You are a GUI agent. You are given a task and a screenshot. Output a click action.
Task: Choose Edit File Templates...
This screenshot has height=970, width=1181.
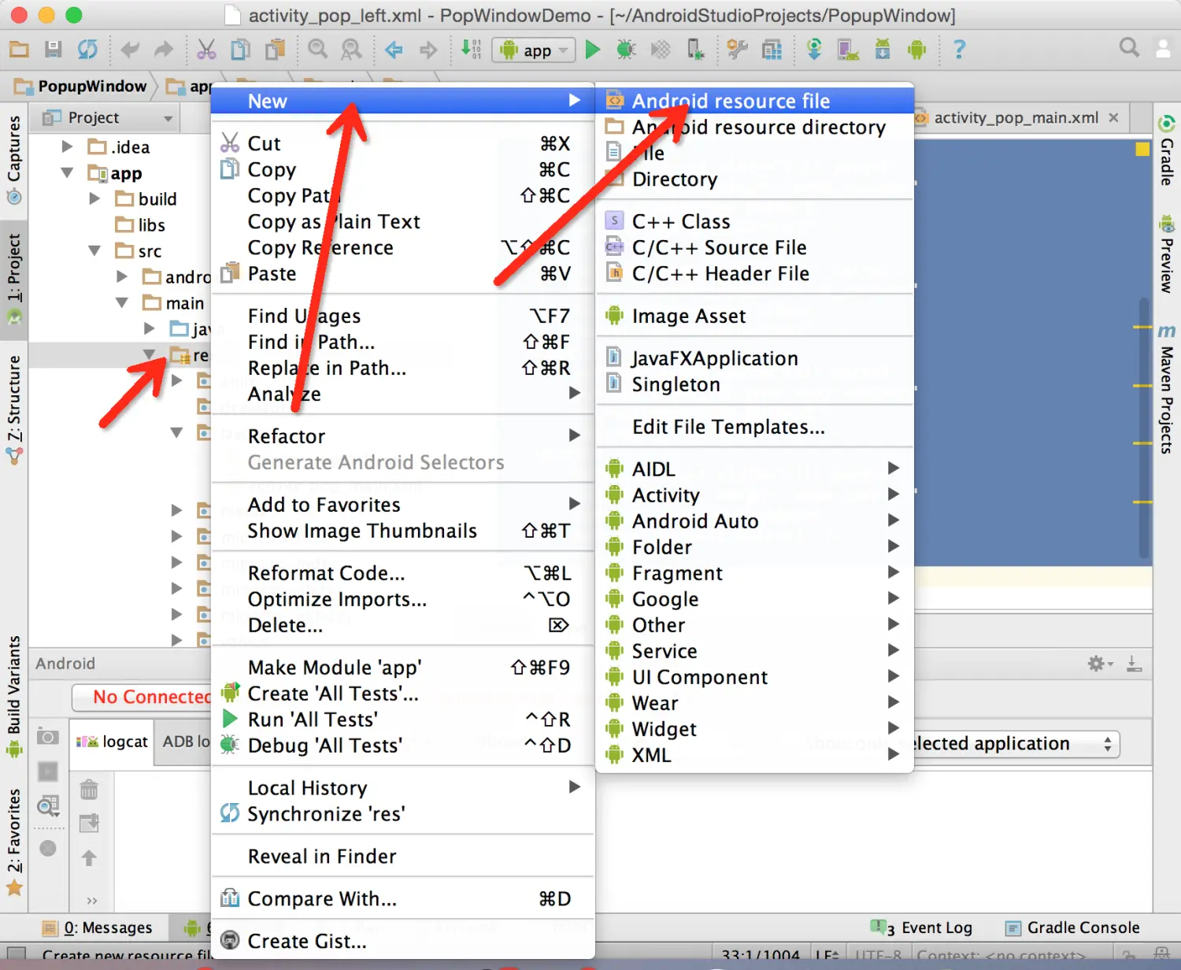754,427
